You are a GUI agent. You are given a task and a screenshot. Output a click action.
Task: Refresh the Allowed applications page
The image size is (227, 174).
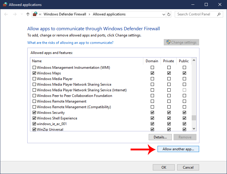click(169, 14)
